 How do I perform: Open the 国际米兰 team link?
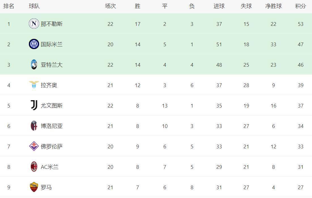pos(52,45)
